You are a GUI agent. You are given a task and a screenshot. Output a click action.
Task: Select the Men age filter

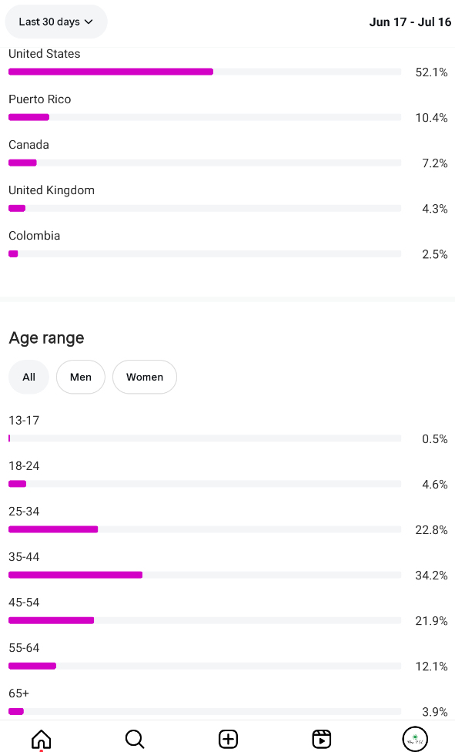click(81, 377)
